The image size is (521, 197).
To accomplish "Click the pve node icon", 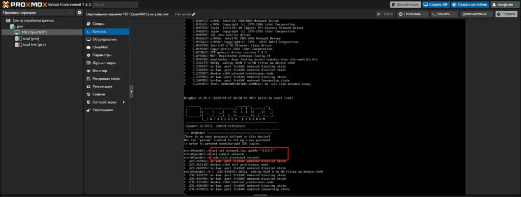I will tap(13, 26).
